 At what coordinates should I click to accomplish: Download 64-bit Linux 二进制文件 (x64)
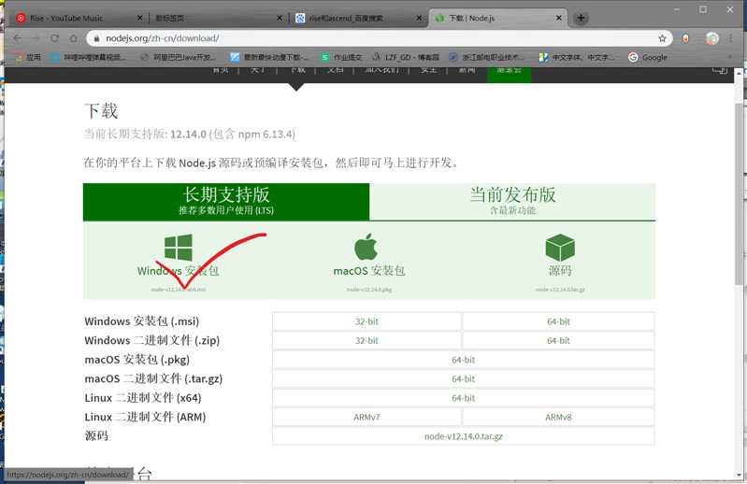pos(464,398)
